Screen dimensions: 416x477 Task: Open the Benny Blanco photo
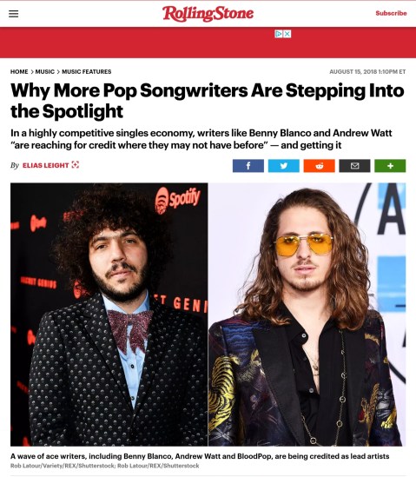109,315
